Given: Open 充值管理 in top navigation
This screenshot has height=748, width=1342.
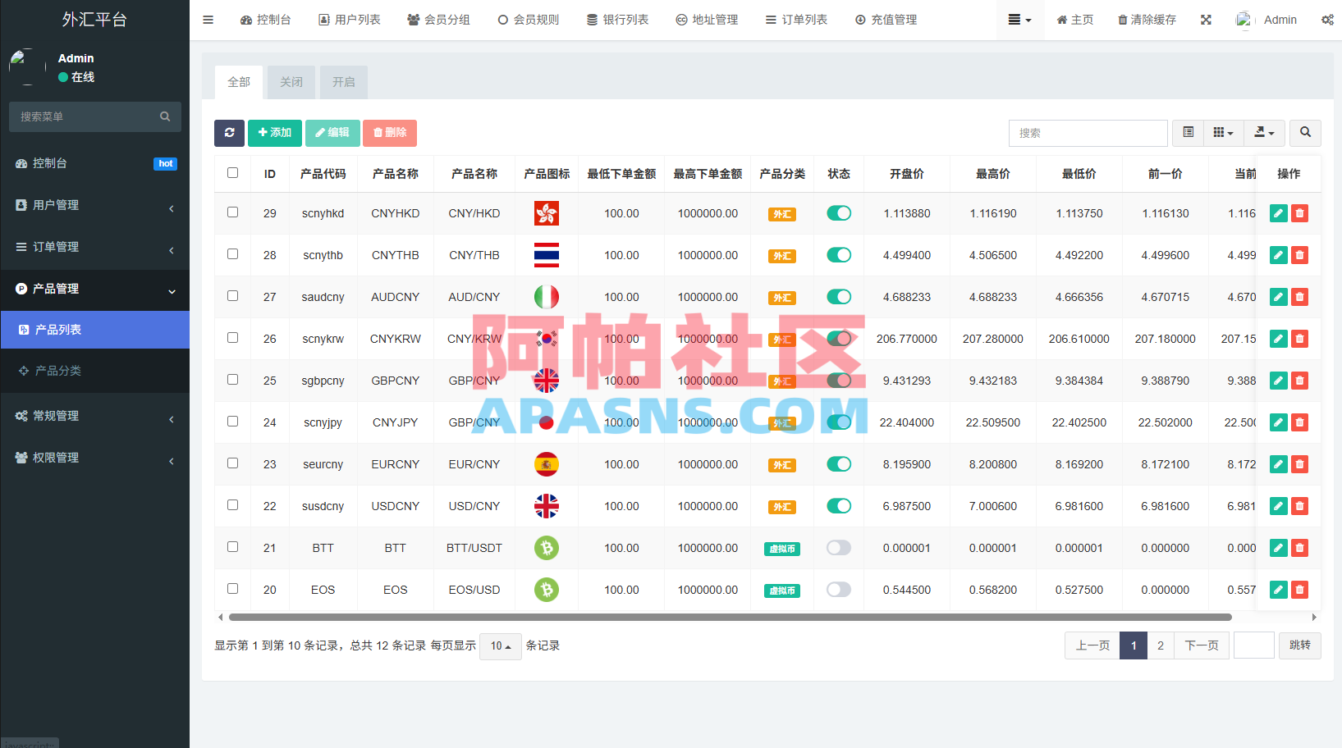Looking at the screenshot, I should [886, 20].
